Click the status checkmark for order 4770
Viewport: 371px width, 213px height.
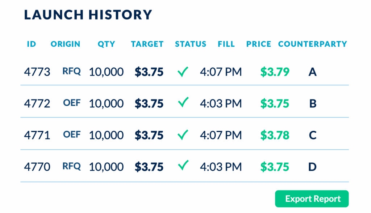click(x=183, y=165)
